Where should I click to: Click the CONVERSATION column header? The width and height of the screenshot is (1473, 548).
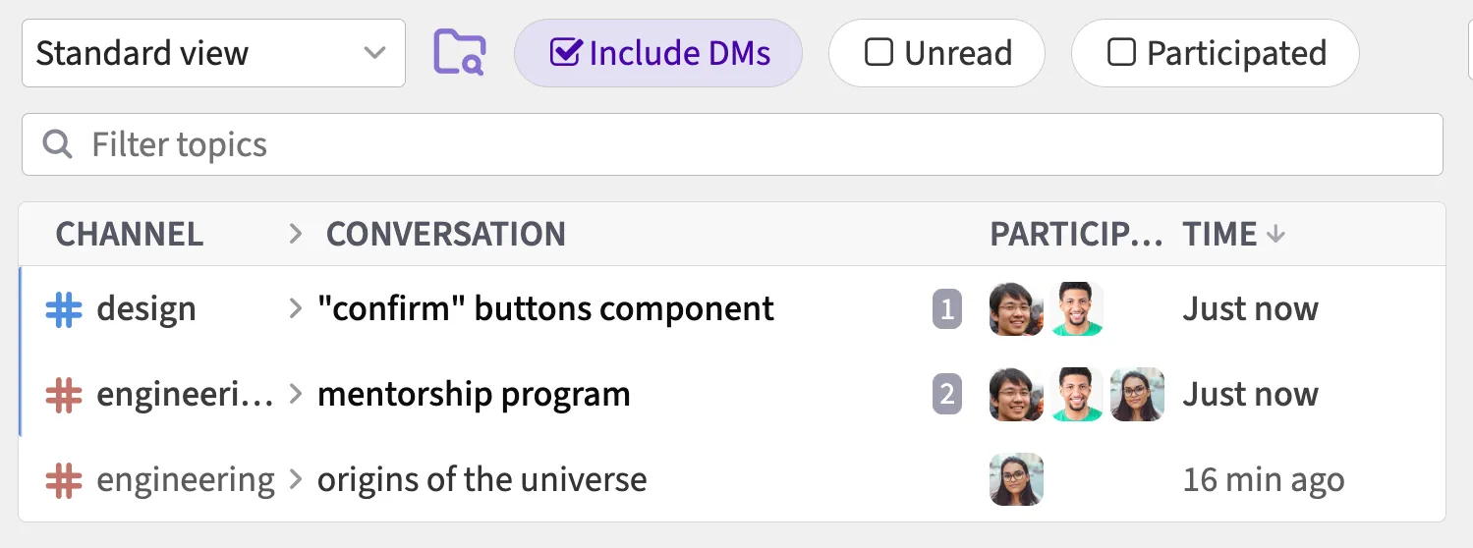[x=445, y=234]
